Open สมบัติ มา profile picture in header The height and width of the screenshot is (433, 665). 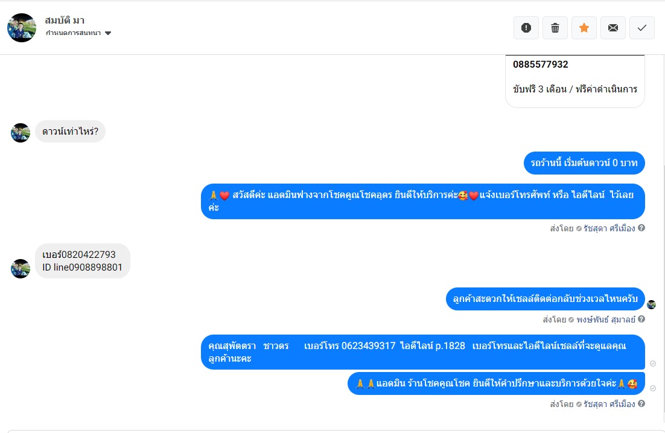point(22,28)
